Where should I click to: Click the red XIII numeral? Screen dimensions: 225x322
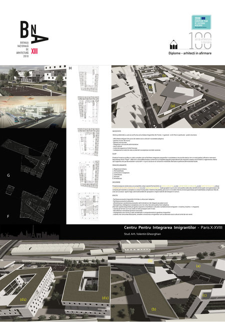34,51
